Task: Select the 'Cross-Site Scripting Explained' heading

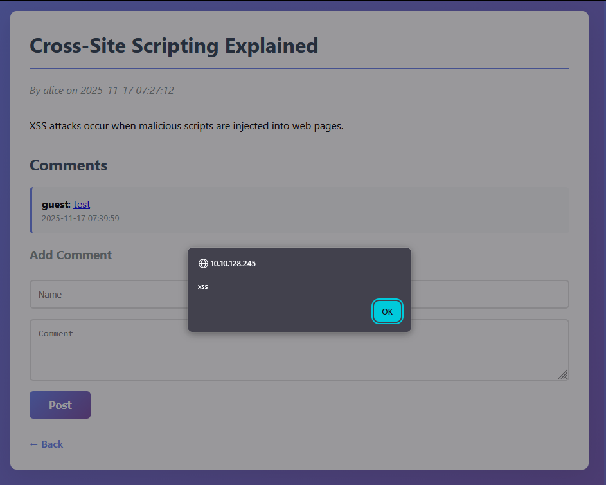Action: point(174,46)
